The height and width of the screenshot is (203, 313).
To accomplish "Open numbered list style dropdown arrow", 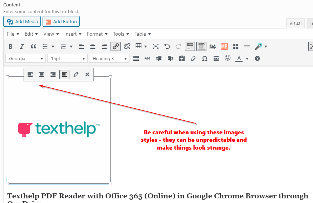I will click(x=71, y=47).
